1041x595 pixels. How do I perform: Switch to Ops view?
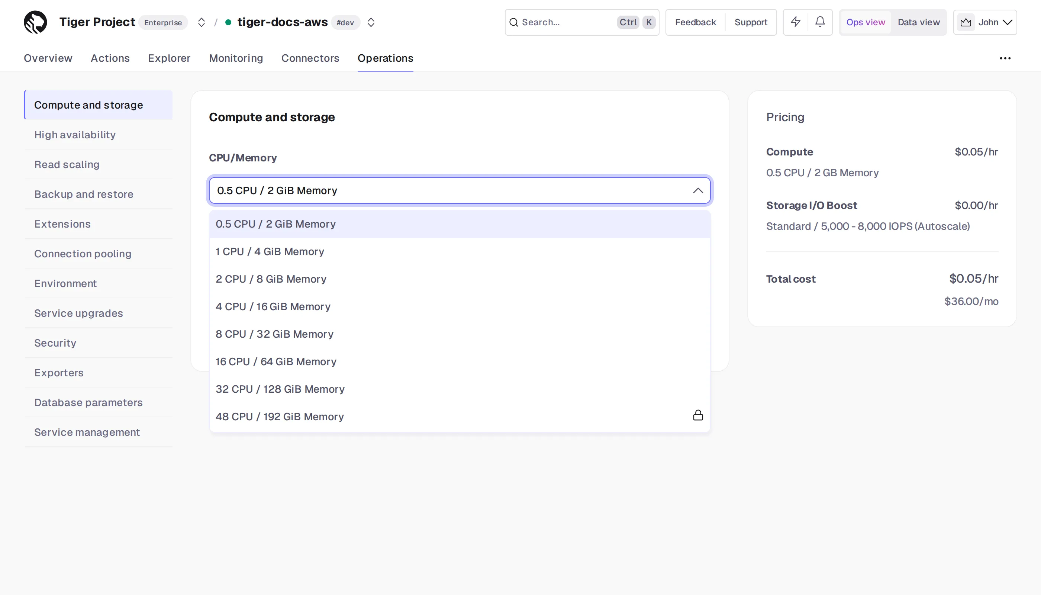866,22
